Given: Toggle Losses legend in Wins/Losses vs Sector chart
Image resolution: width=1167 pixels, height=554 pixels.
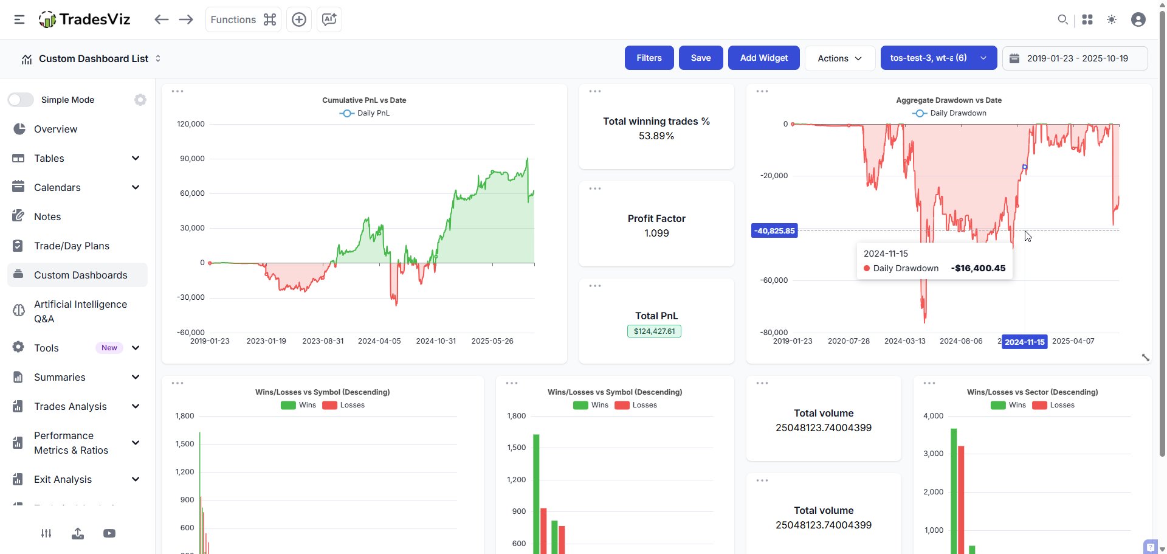Looking at the screenshot, I should coord(1053,405).
